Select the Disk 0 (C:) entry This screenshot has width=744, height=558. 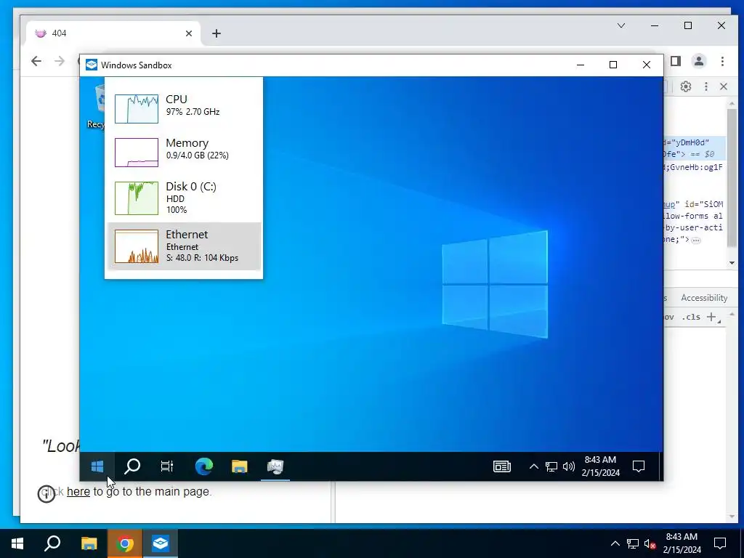coord(184,198)
